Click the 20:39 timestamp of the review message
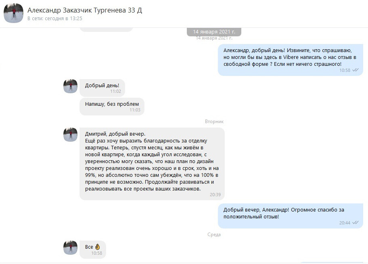The image size is (368, 264). coord(215,195)
